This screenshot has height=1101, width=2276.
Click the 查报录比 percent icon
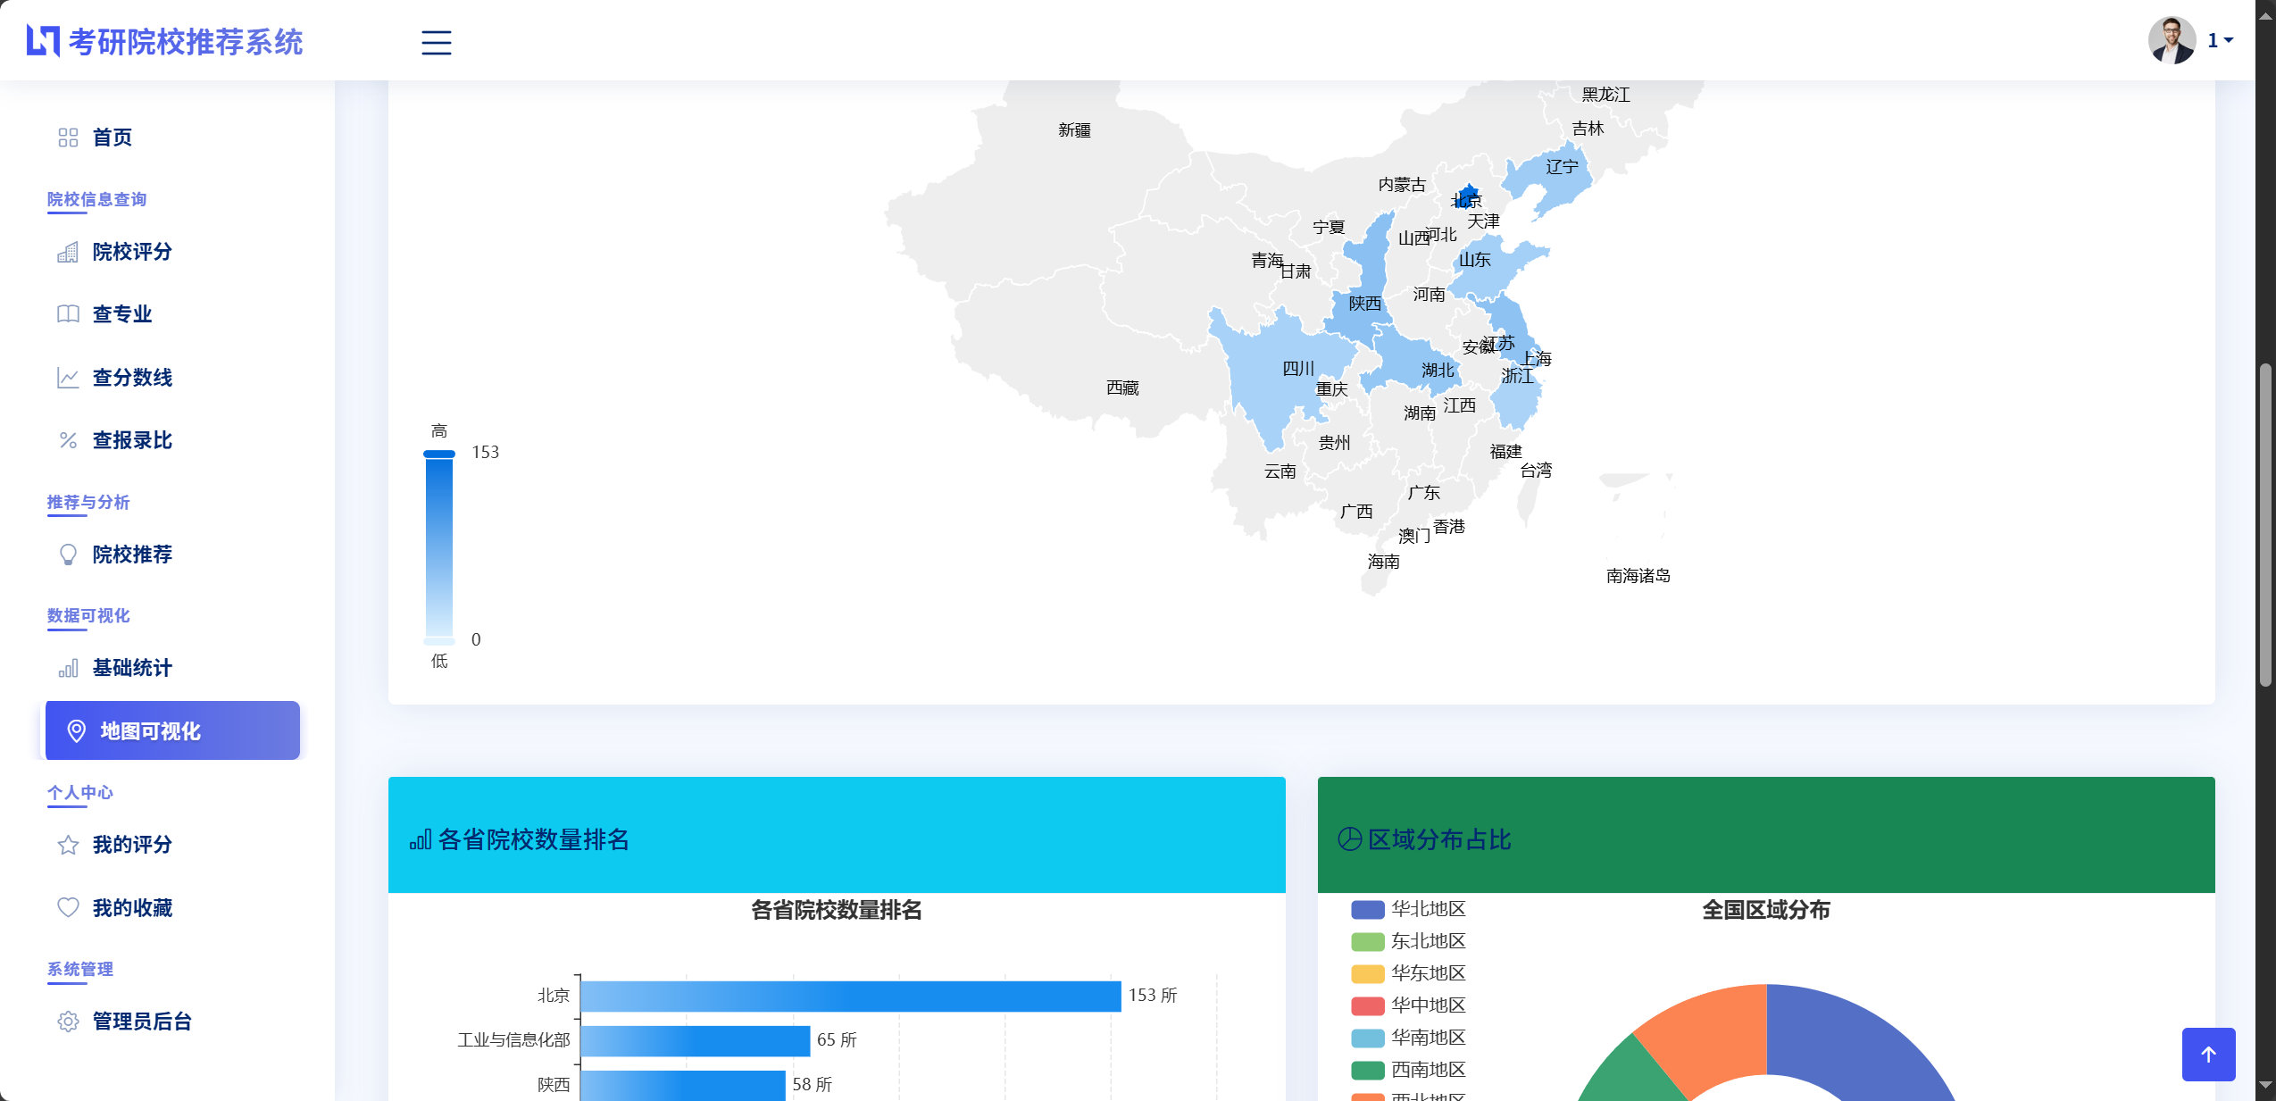(69, 439)
